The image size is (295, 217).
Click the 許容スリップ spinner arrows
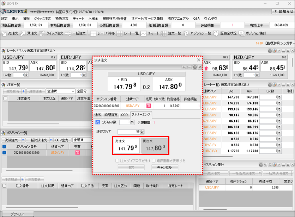(142, 132)
